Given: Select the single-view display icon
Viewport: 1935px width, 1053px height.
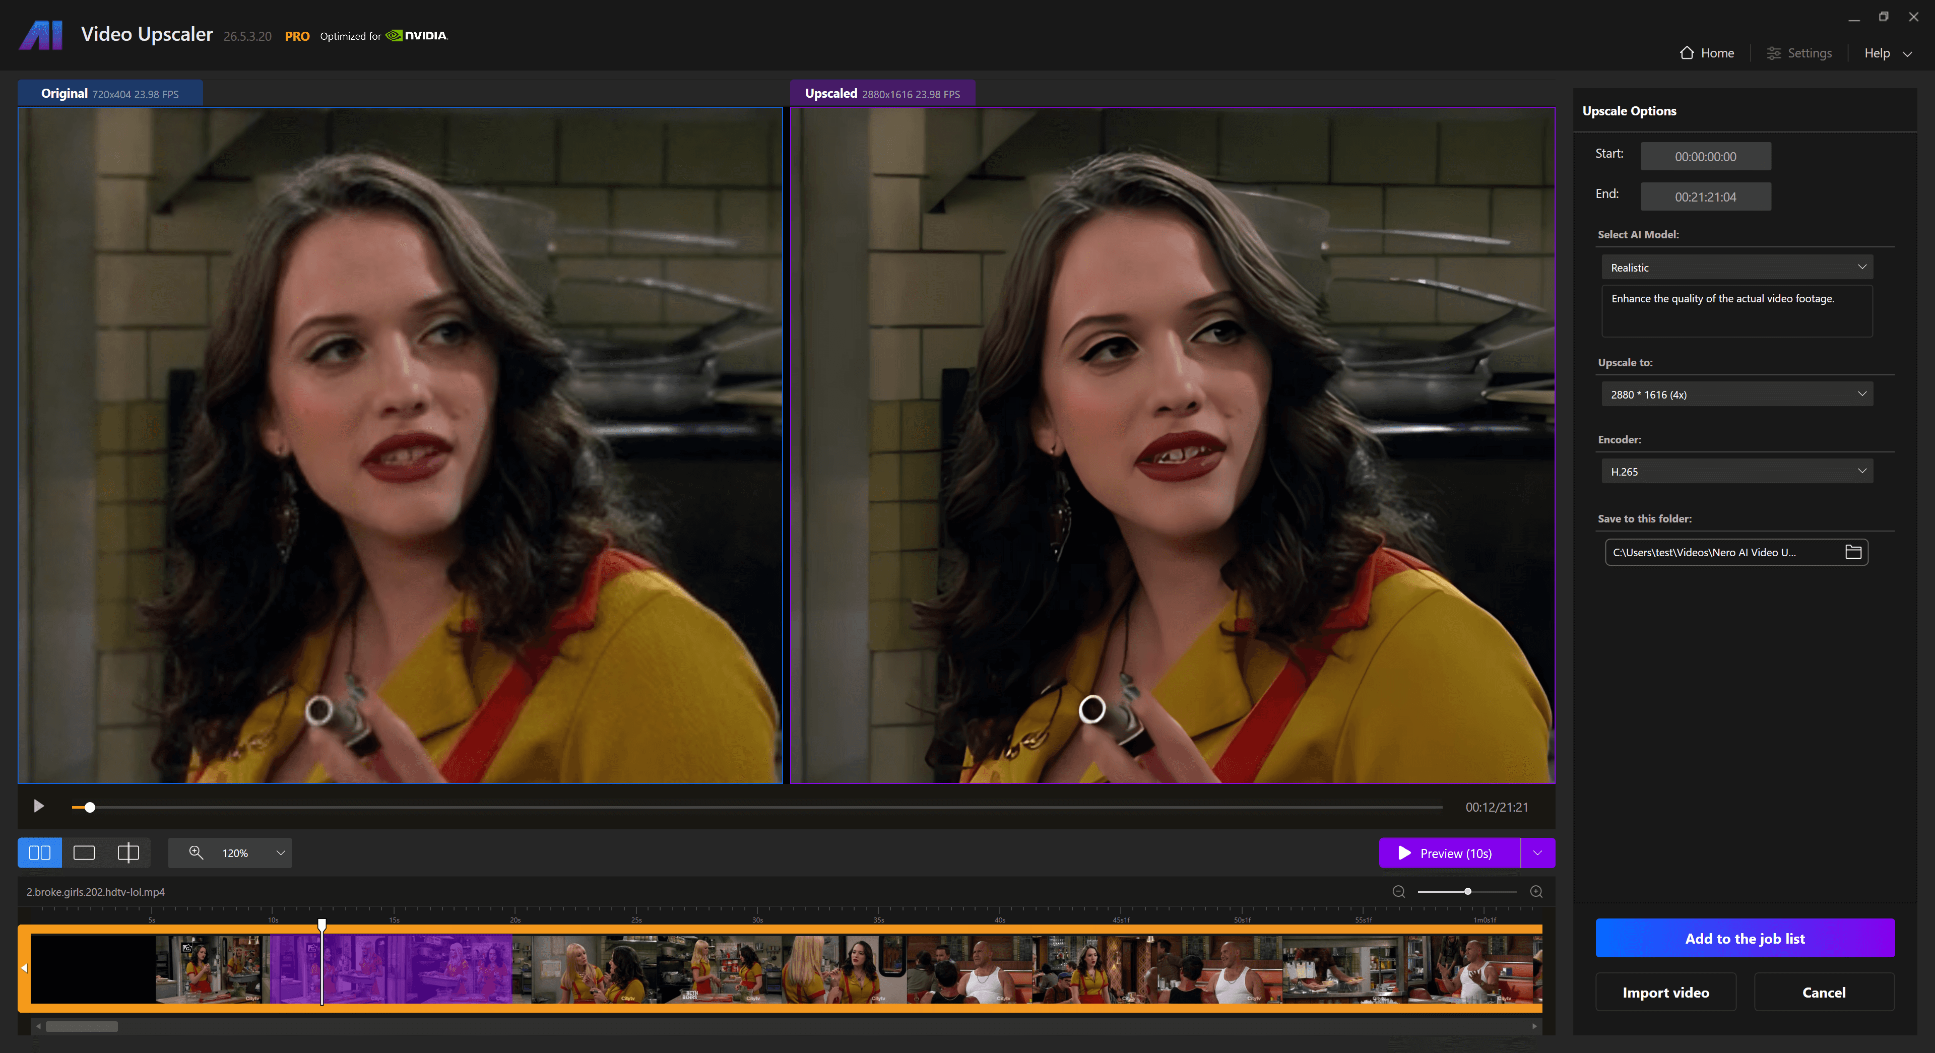Looking at the screenshot, I should click(x=83, y=852).
